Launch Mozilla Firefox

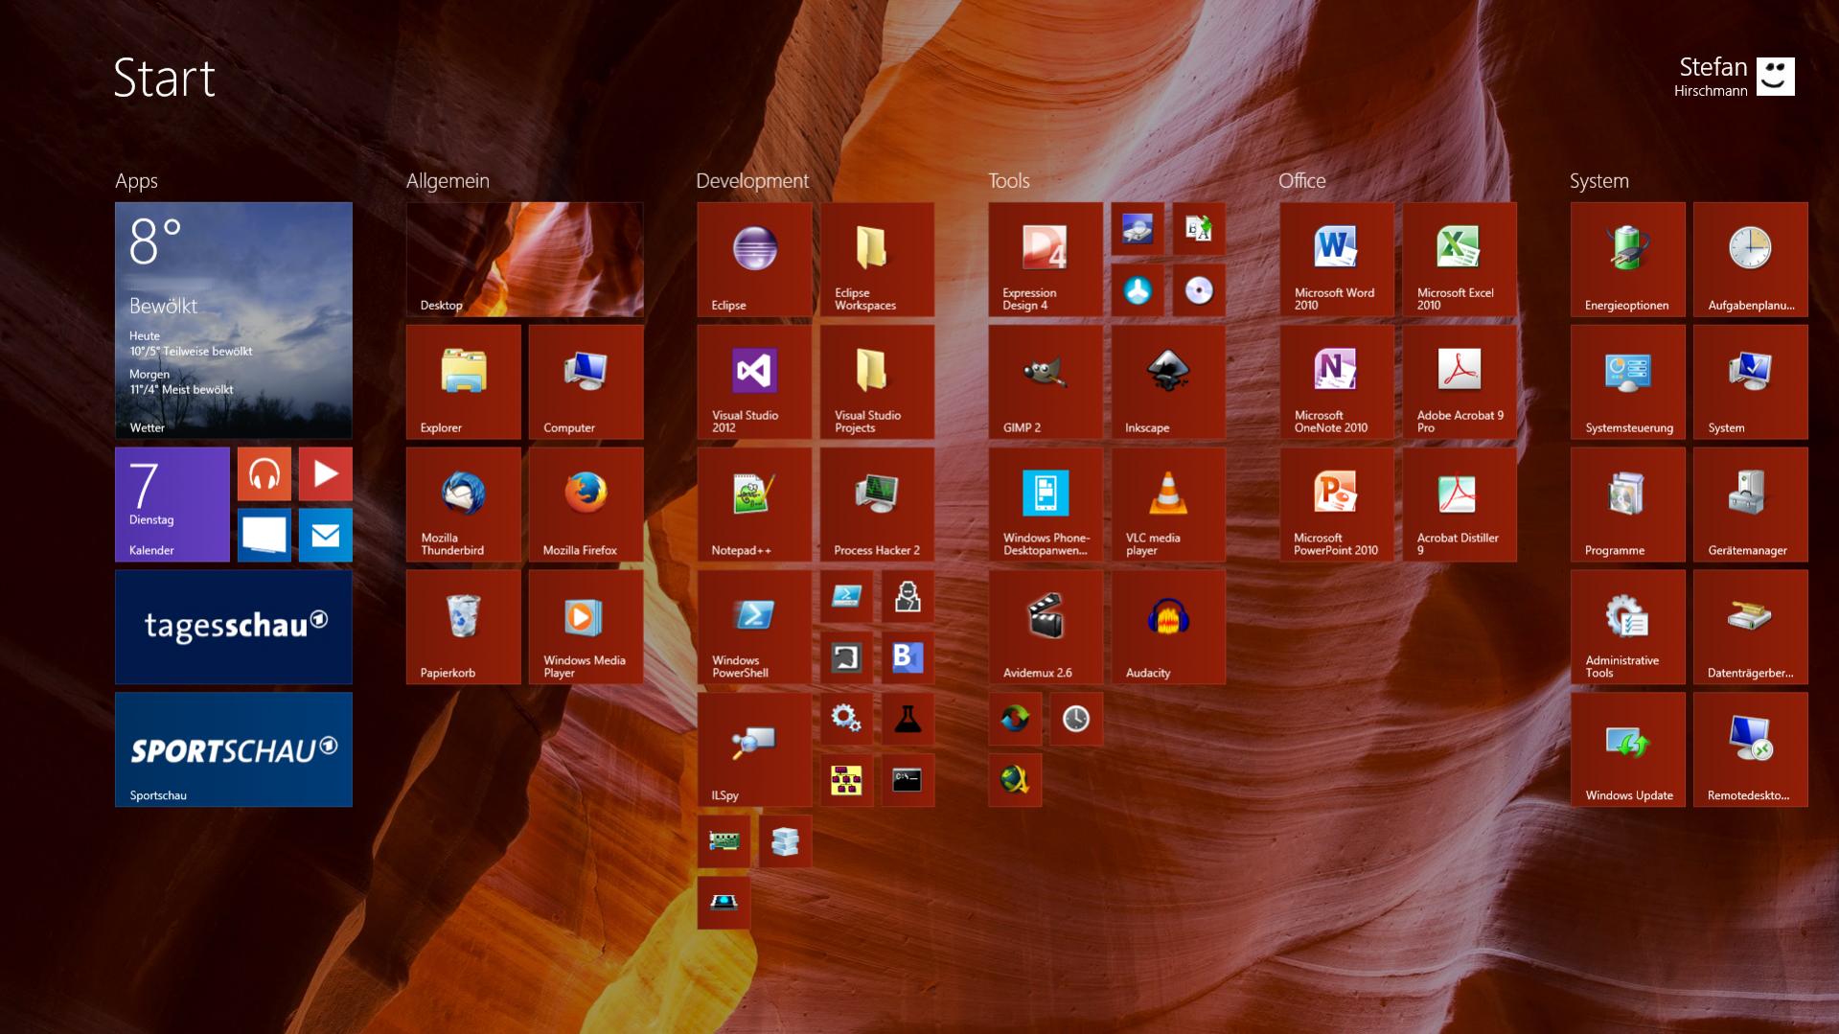tap(586, 504)
